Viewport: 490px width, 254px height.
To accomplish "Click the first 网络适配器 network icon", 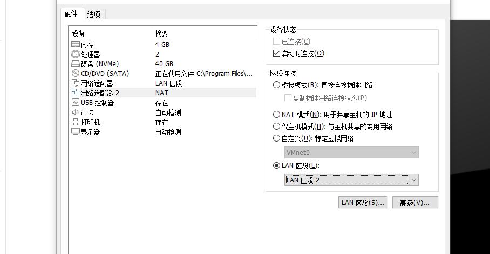I will pos(76,83).
